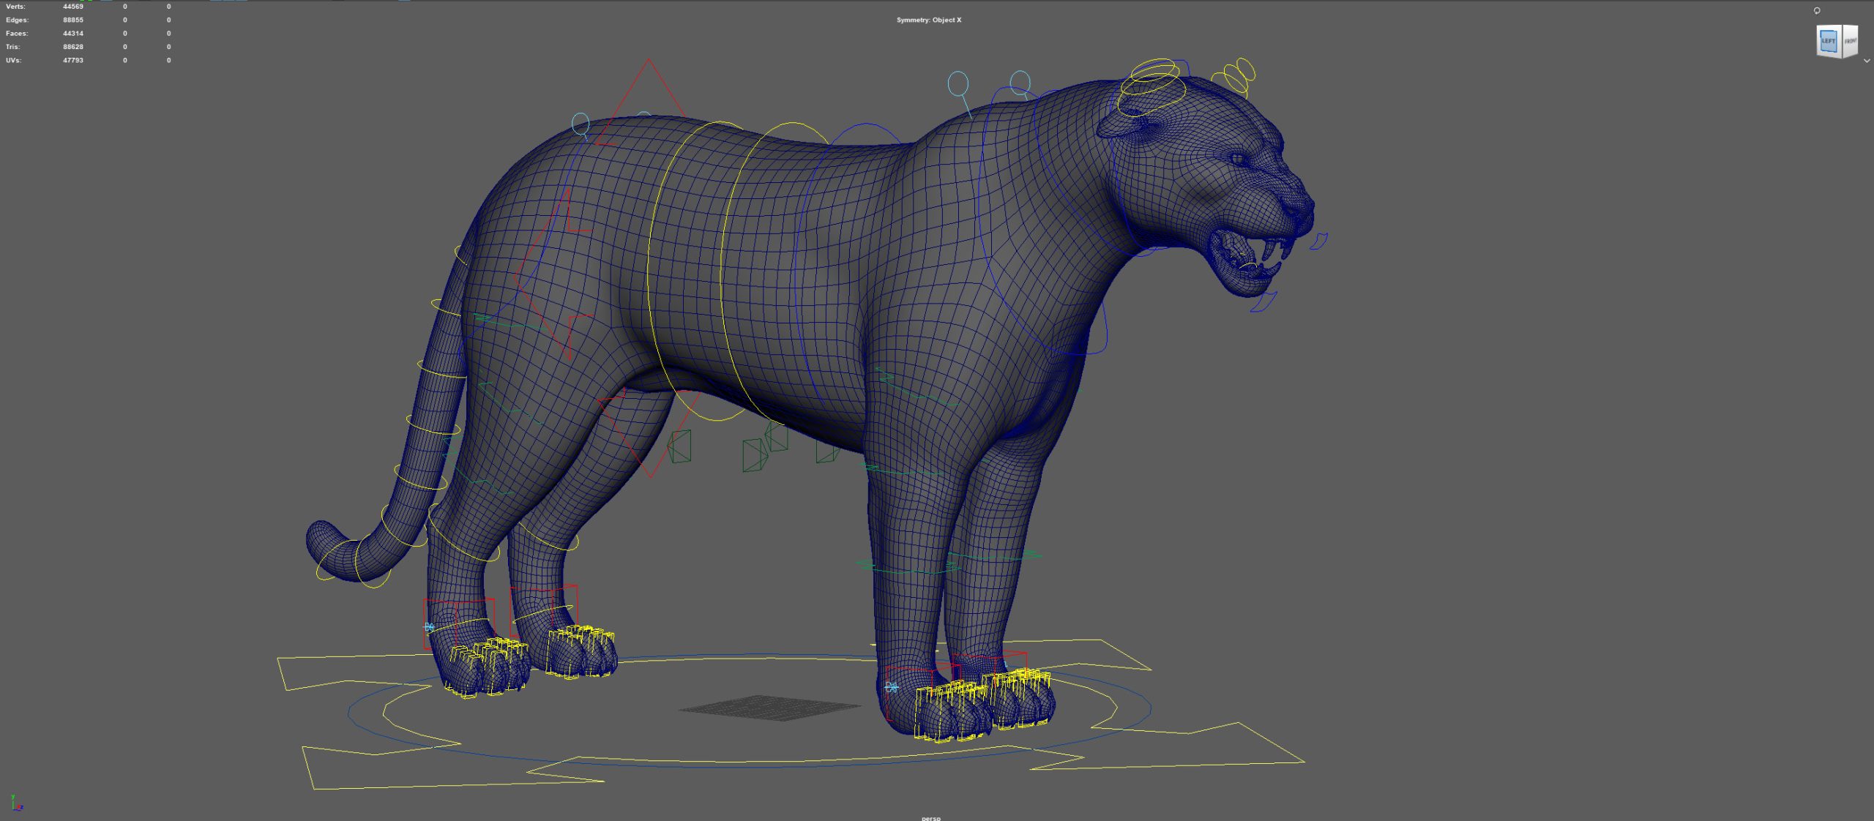Select the blue nose curve control
1874x821 pixels.
1319,241
